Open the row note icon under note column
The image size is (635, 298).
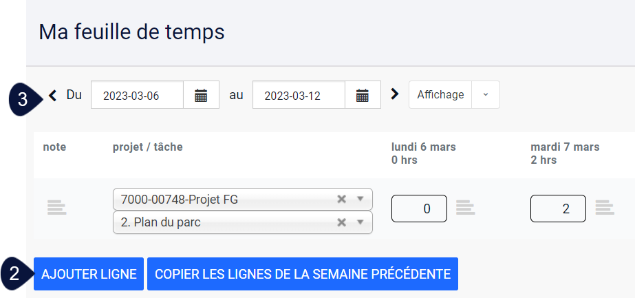(56, 207)
